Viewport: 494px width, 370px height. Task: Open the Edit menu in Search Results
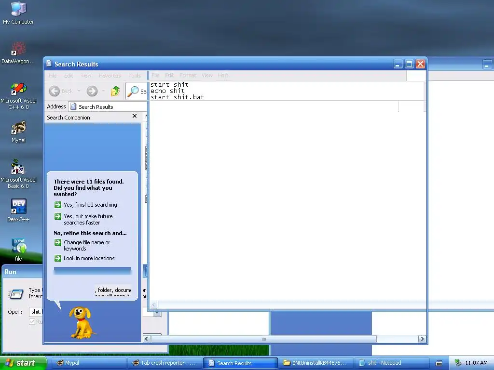click(69, 76)
